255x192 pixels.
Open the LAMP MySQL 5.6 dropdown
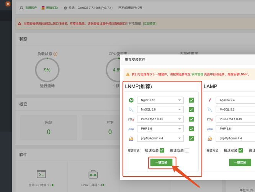click(235, 109)
